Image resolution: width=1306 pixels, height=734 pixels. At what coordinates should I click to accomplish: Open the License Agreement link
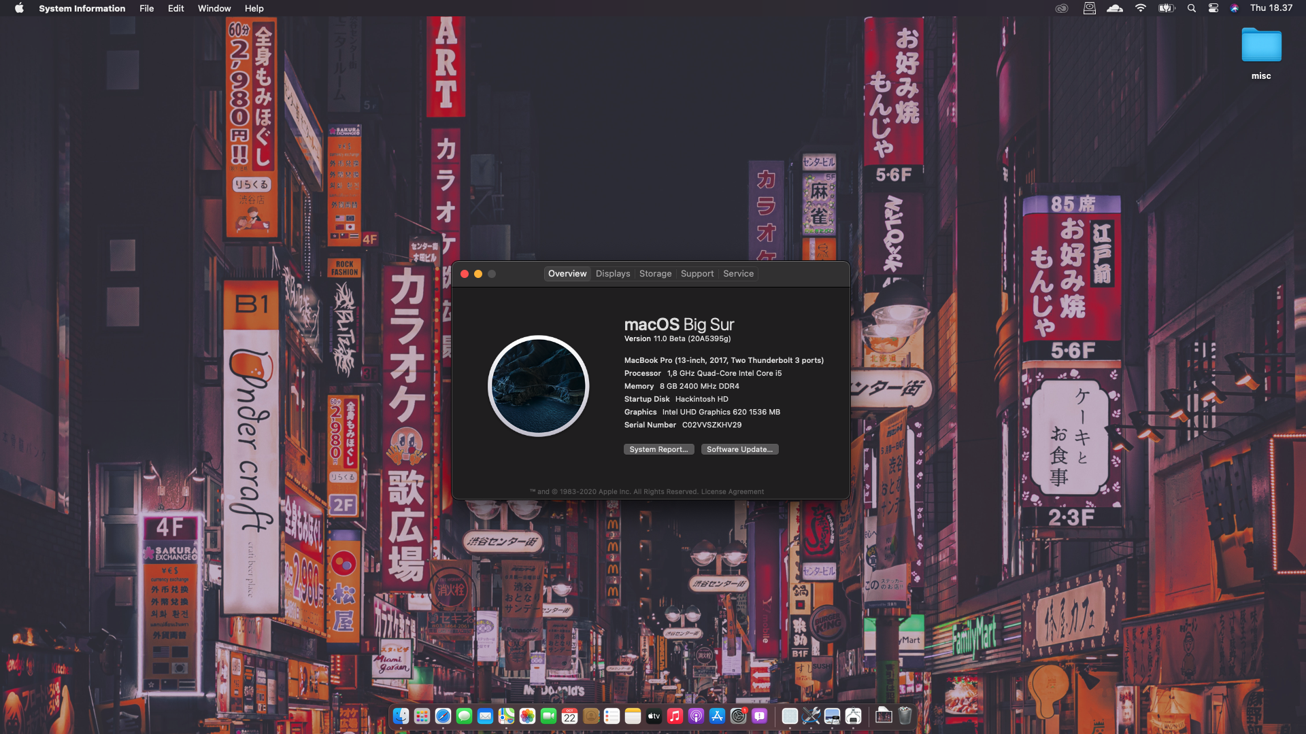pos(732,491)
